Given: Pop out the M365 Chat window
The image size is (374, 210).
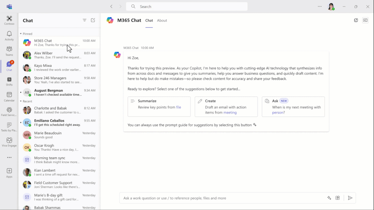Looking at the screenshot, I should click(356, 20).
